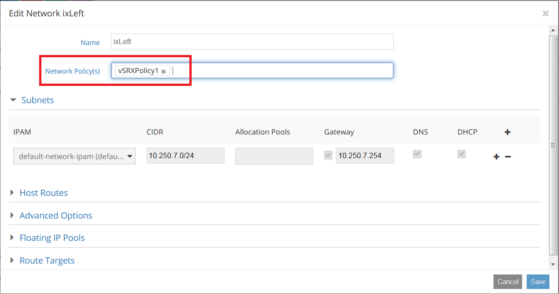Click the DNS column header
This screenshot has width=559, height=294.
tap(421, 132)
